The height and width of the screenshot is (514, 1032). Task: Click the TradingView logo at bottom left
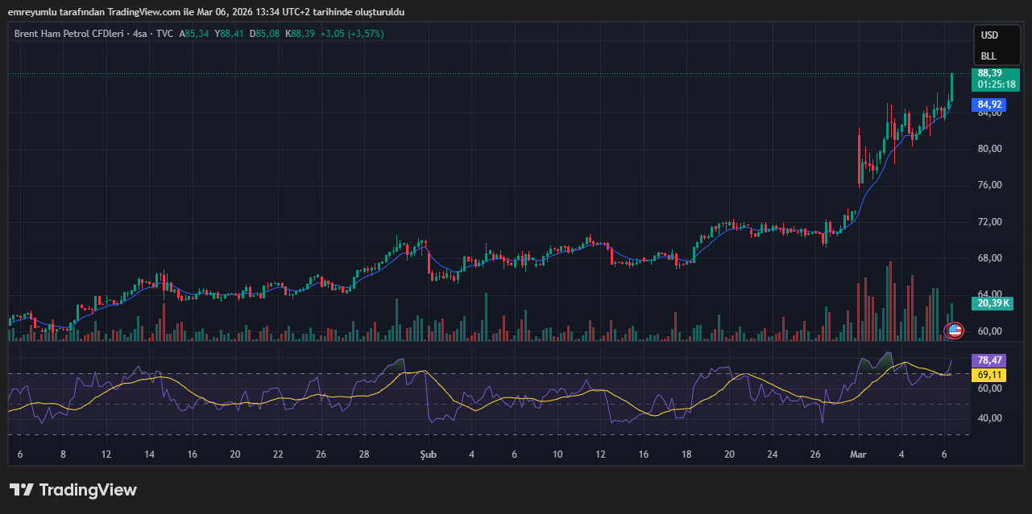click(73, 490)
